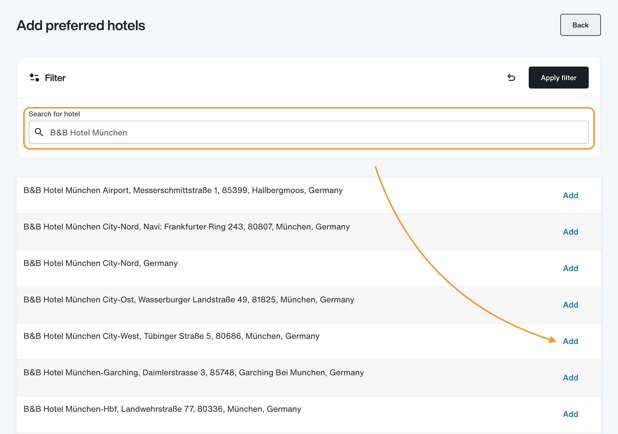618x434 pixels.
Task: Click the magnifying glass search icon
Action: (39, 132)
